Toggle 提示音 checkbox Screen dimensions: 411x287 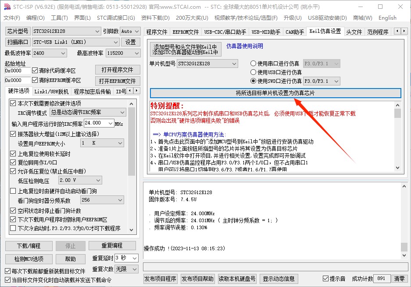pos(325,279)
